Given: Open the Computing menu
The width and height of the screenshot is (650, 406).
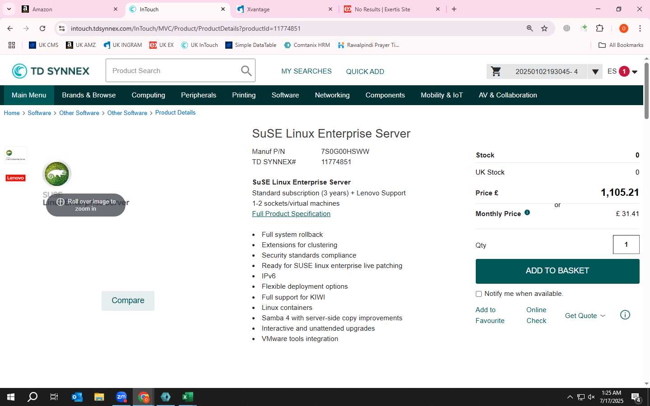Looking at the screenshot, I should 149,95.
